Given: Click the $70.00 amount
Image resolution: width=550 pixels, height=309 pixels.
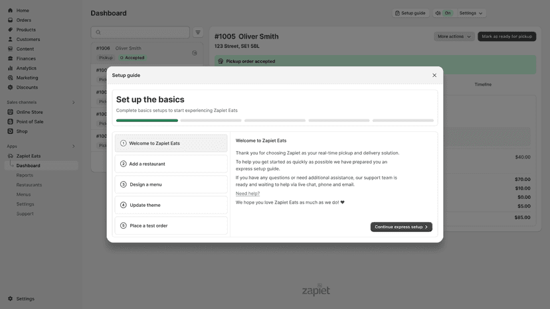Looking at the screenshot, I should click(x=523, y=180).
